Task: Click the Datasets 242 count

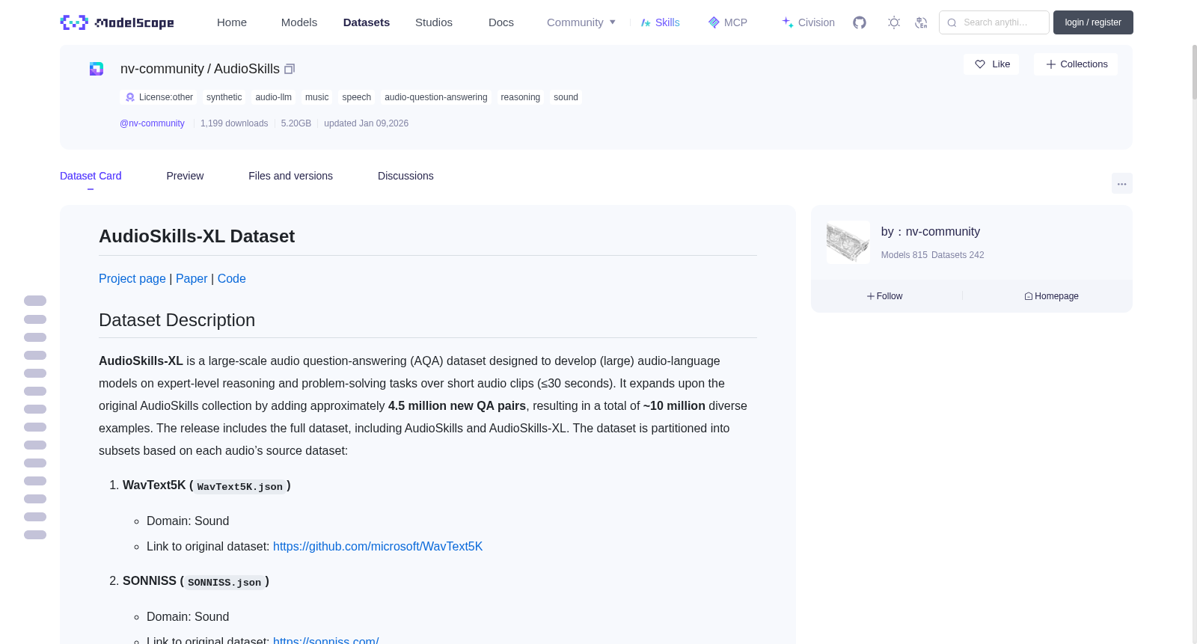Action: coord(958,255)
